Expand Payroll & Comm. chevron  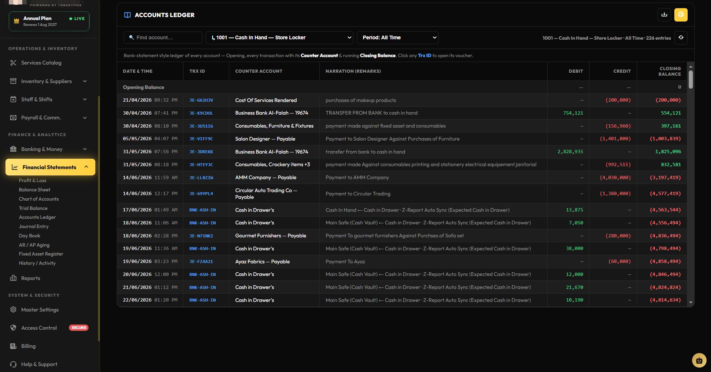(85, 118)
